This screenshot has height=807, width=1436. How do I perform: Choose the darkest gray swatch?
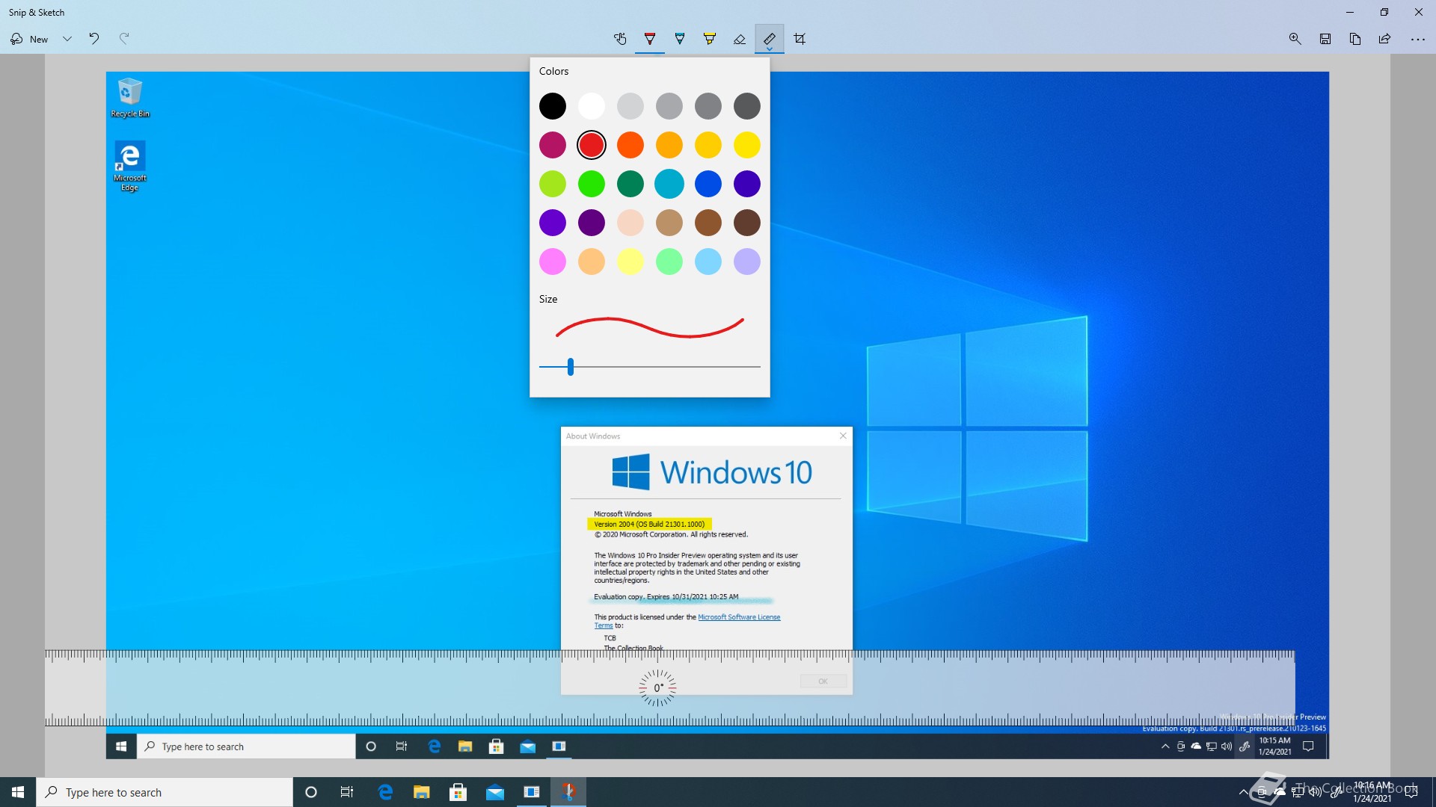click(x=747, y=106)
